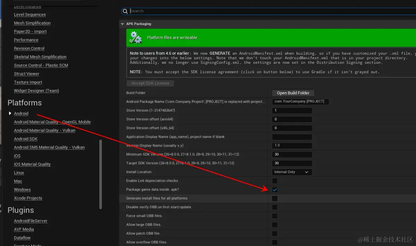Open Android Material Quality - Vulkan
This screenshot has height=246, width=416.
coord(44,131)
